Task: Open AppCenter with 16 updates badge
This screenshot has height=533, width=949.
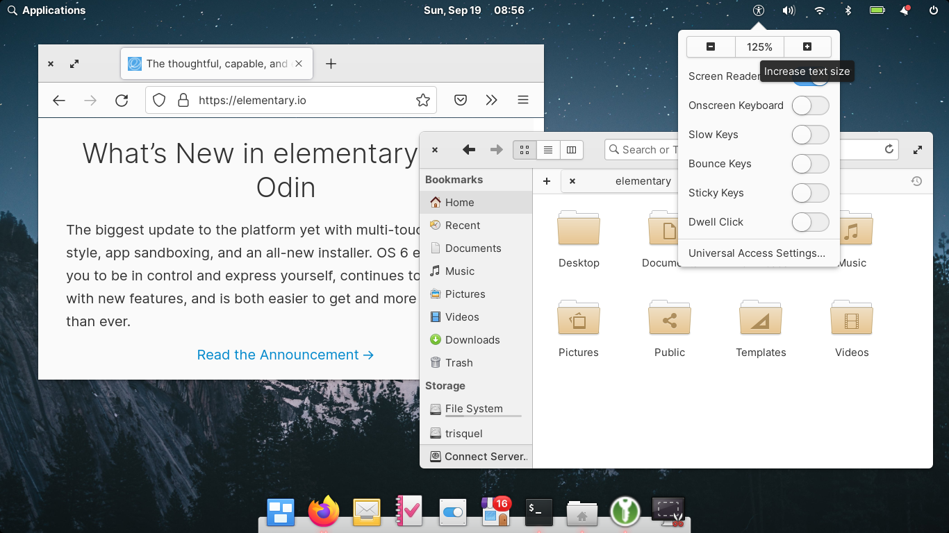Action: pyautogui.click(x=496, y=511)
